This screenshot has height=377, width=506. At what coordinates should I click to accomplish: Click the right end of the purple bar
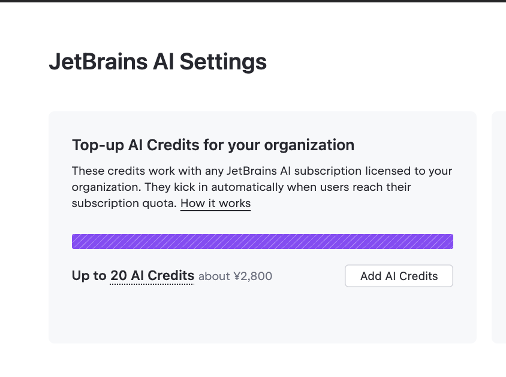click(x=449, y=241)
